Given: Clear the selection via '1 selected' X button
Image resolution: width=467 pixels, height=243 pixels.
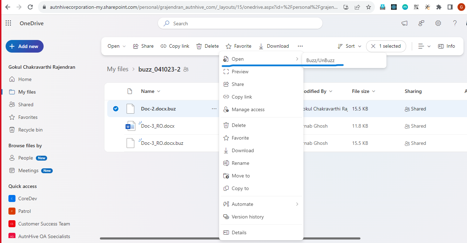Looking at the screenshot, I should [x=373, y=46].
